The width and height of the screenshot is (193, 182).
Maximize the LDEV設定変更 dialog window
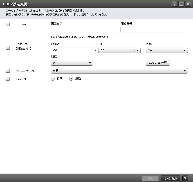[x=181, y=4]
